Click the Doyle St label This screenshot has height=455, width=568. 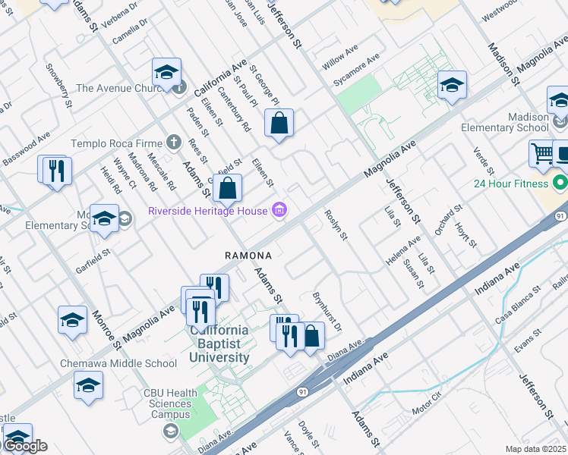309,435
